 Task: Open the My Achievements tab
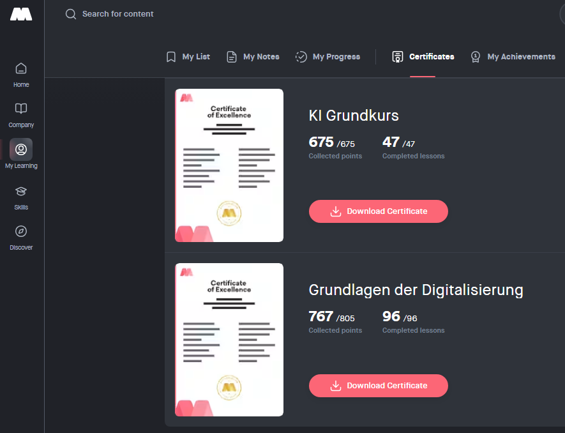(513, 57)
